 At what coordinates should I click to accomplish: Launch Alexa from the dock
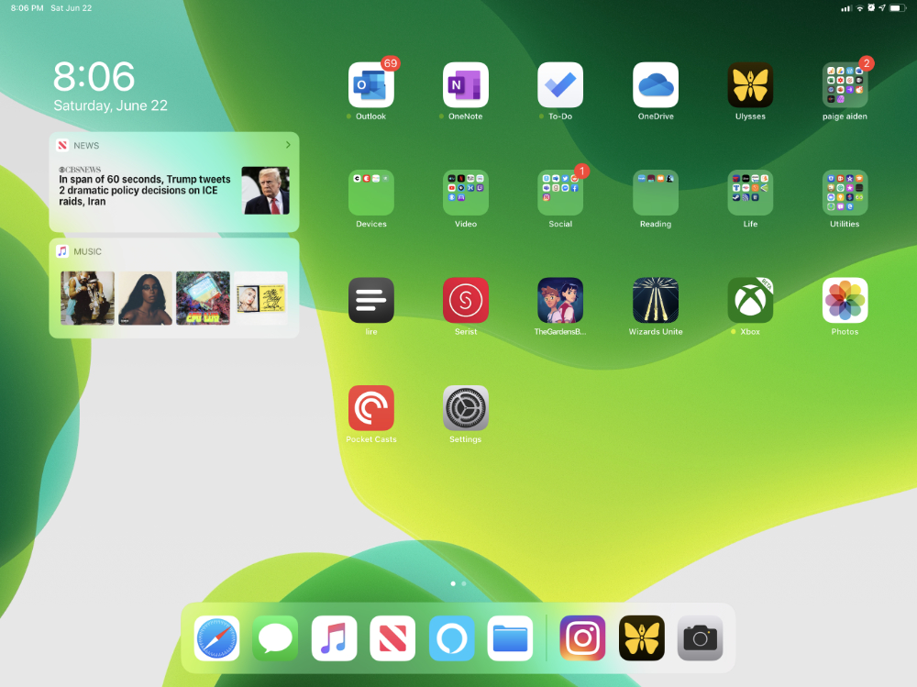click(451, 637)
